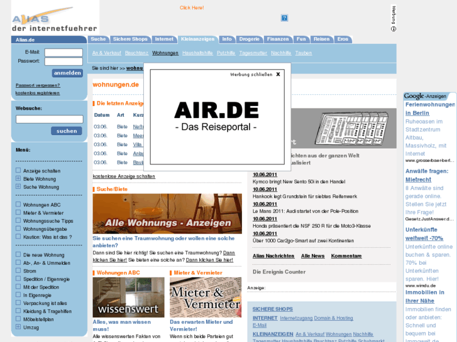Tick the Anzeige schalten box
Image resolution: width=457 pixels, height=342 pixels.
point(18,170)
